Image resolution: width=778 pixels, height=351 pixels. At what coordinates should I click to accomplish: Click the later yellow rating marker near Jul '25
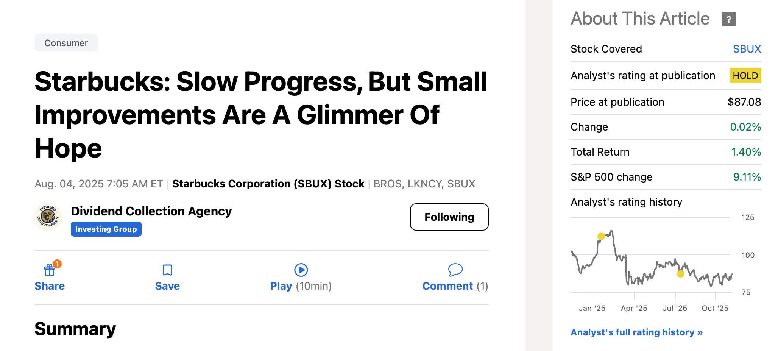pos(680,274)
